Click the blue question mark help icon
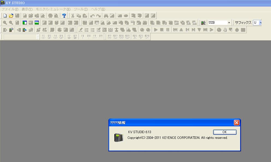The height and width of the screenshot is (162, 271). tap(64, 16)
